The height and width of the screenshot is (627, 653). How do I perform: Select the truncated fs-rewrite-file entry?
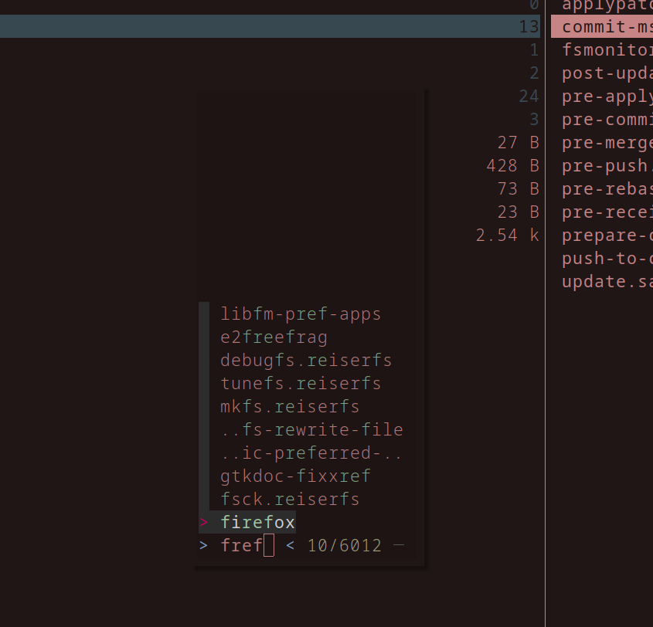point(311,430)
